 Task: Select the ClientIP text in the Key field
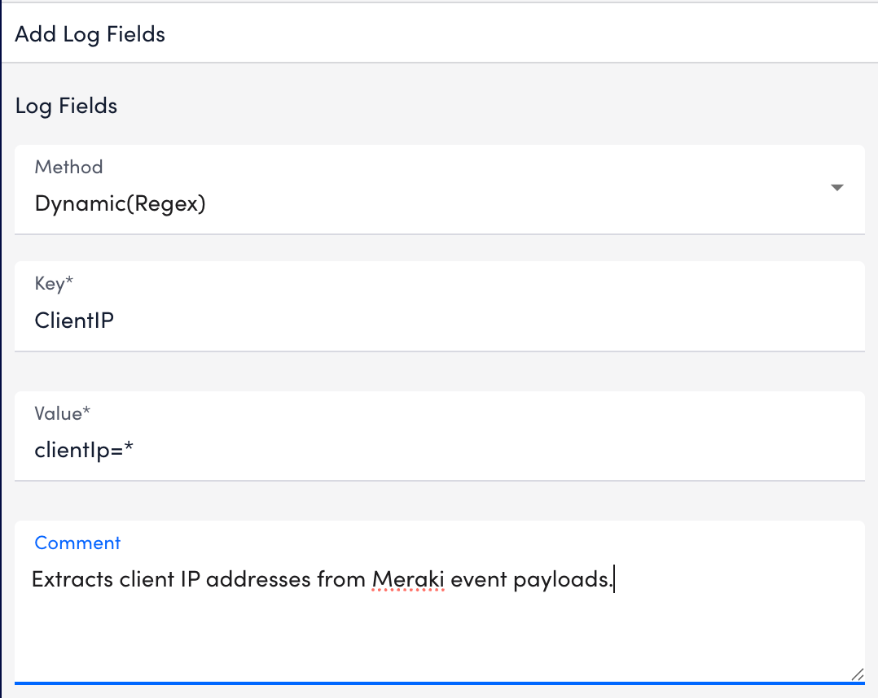(x=74, y=320)
